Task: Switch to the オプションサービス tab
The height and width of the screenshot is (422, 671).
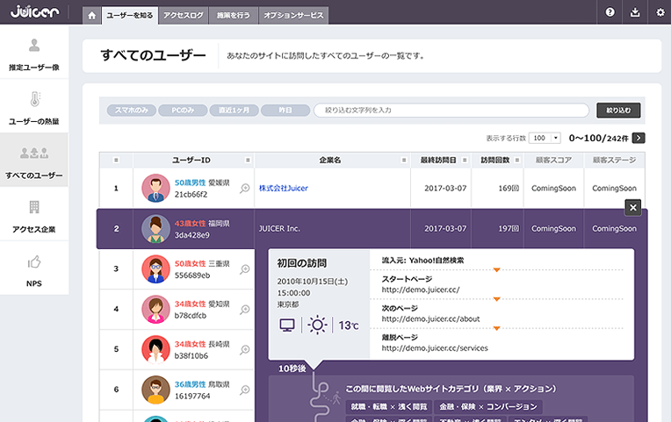Action: pyautogui.click(x=292, y=15)
